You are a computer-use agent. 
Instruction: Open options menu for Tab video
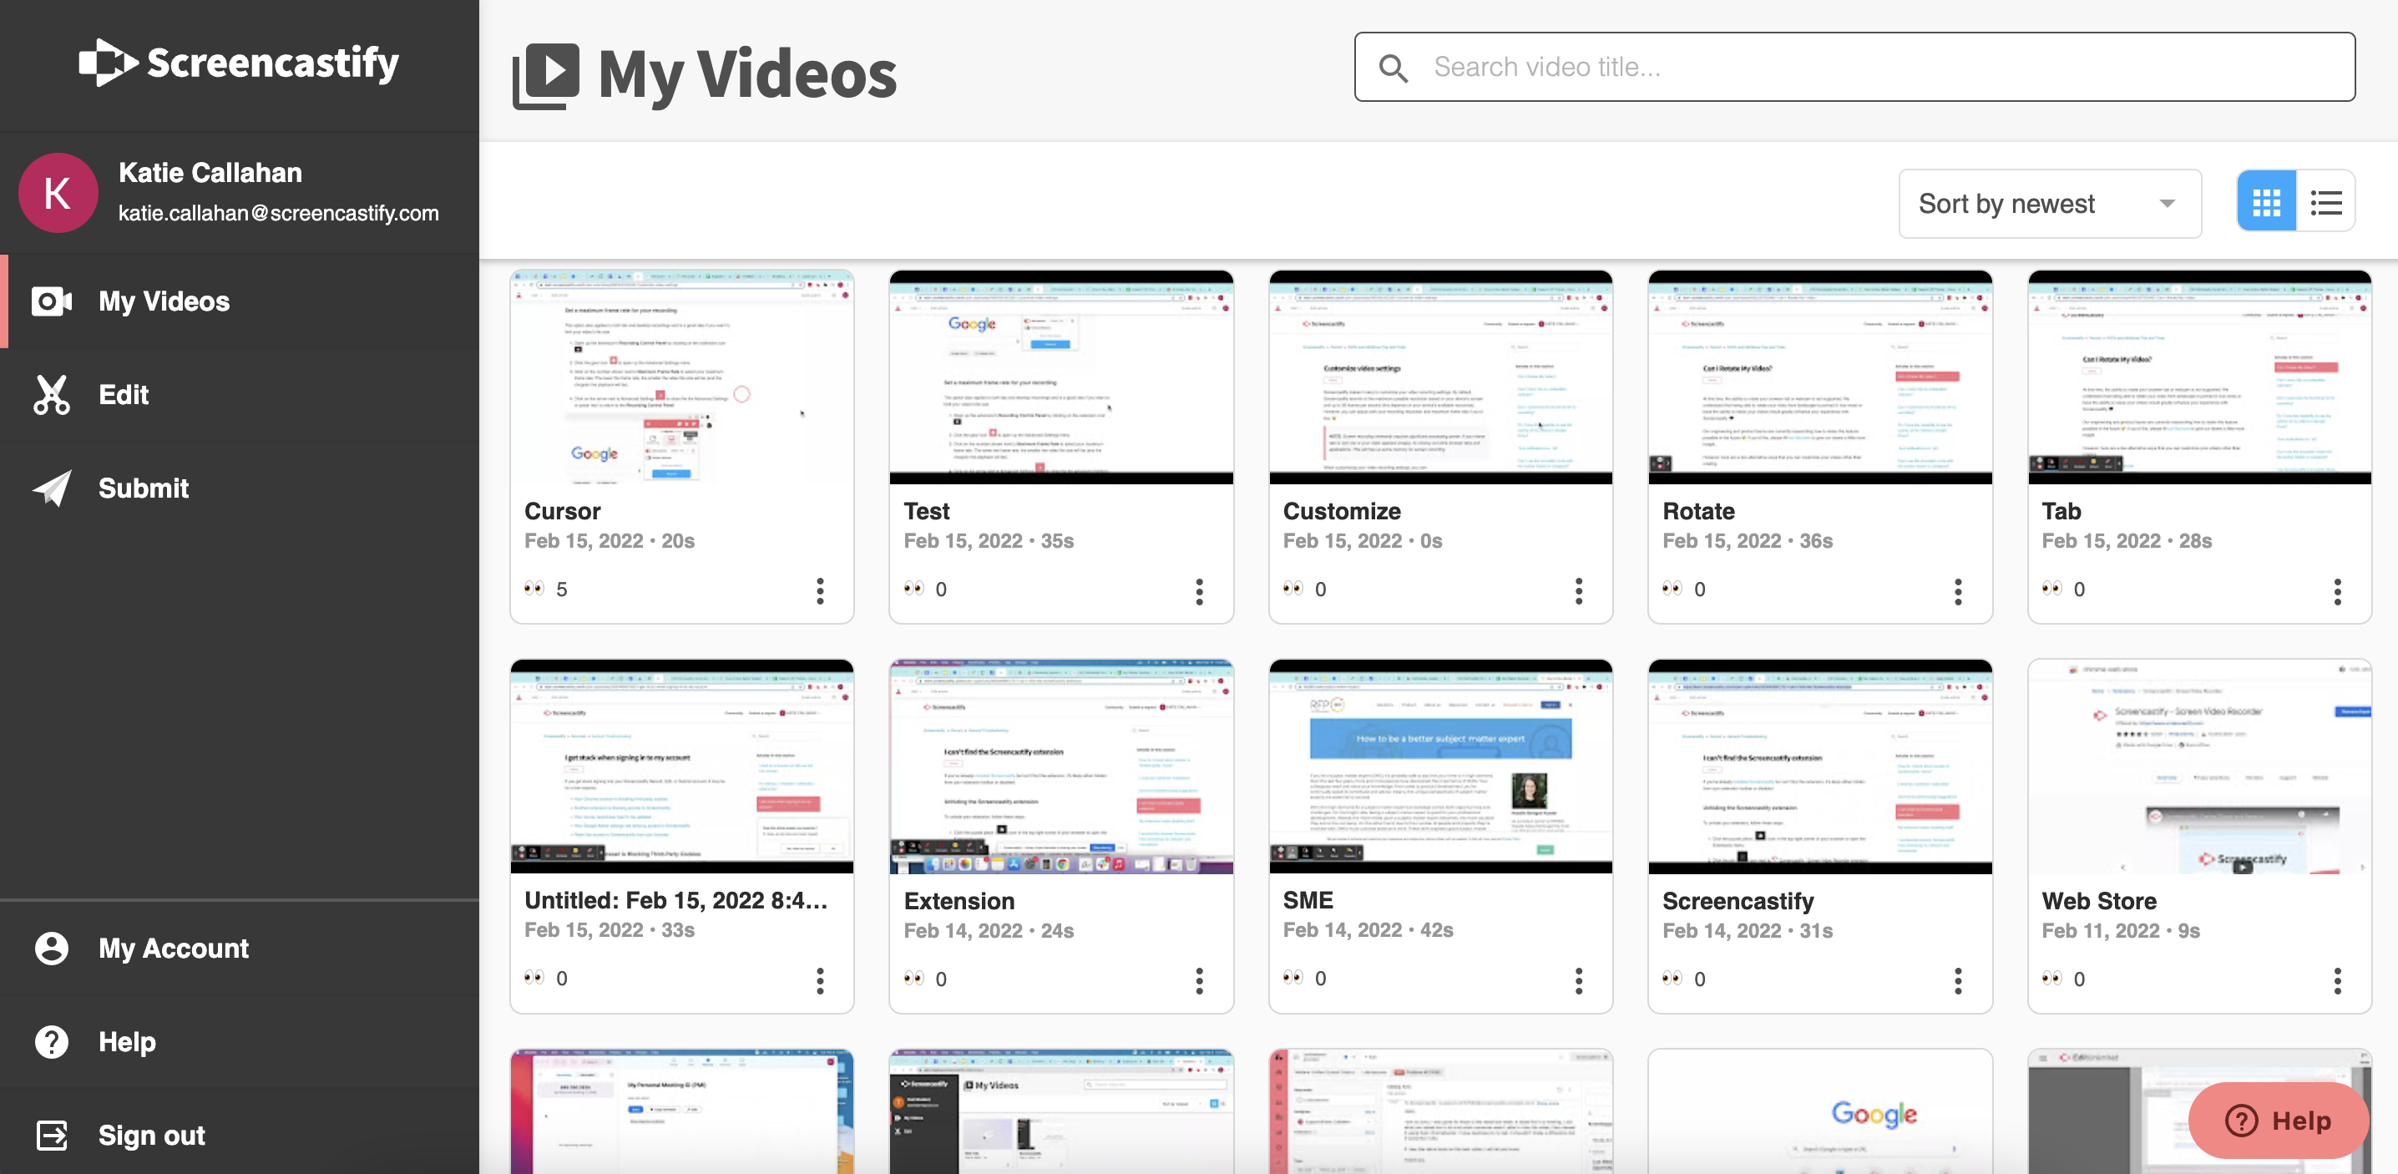(x=2338, y=591)
